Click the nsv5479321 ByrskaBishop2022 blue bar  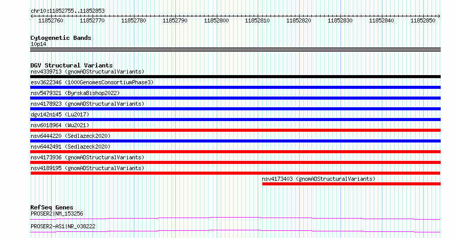click(x=235, y=98)
